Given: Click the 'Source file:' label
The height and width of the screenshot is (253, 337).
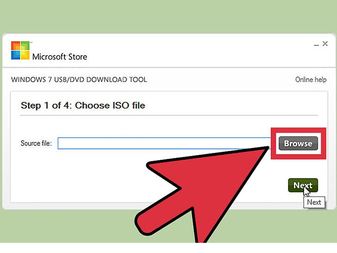Looking at the screenshot, I should pyautogui.click(x=36, y=143).
